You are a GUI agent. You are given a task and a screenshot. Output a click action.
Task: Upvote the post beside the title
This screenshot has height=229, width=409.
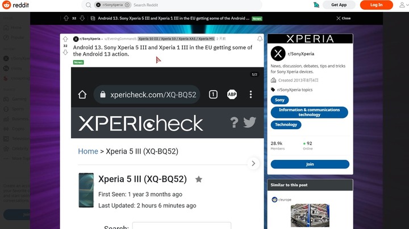point(65,39)
